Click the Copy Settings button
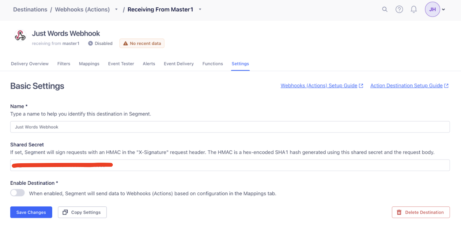This screenshot has width=461, height=230. click(82, 212)
